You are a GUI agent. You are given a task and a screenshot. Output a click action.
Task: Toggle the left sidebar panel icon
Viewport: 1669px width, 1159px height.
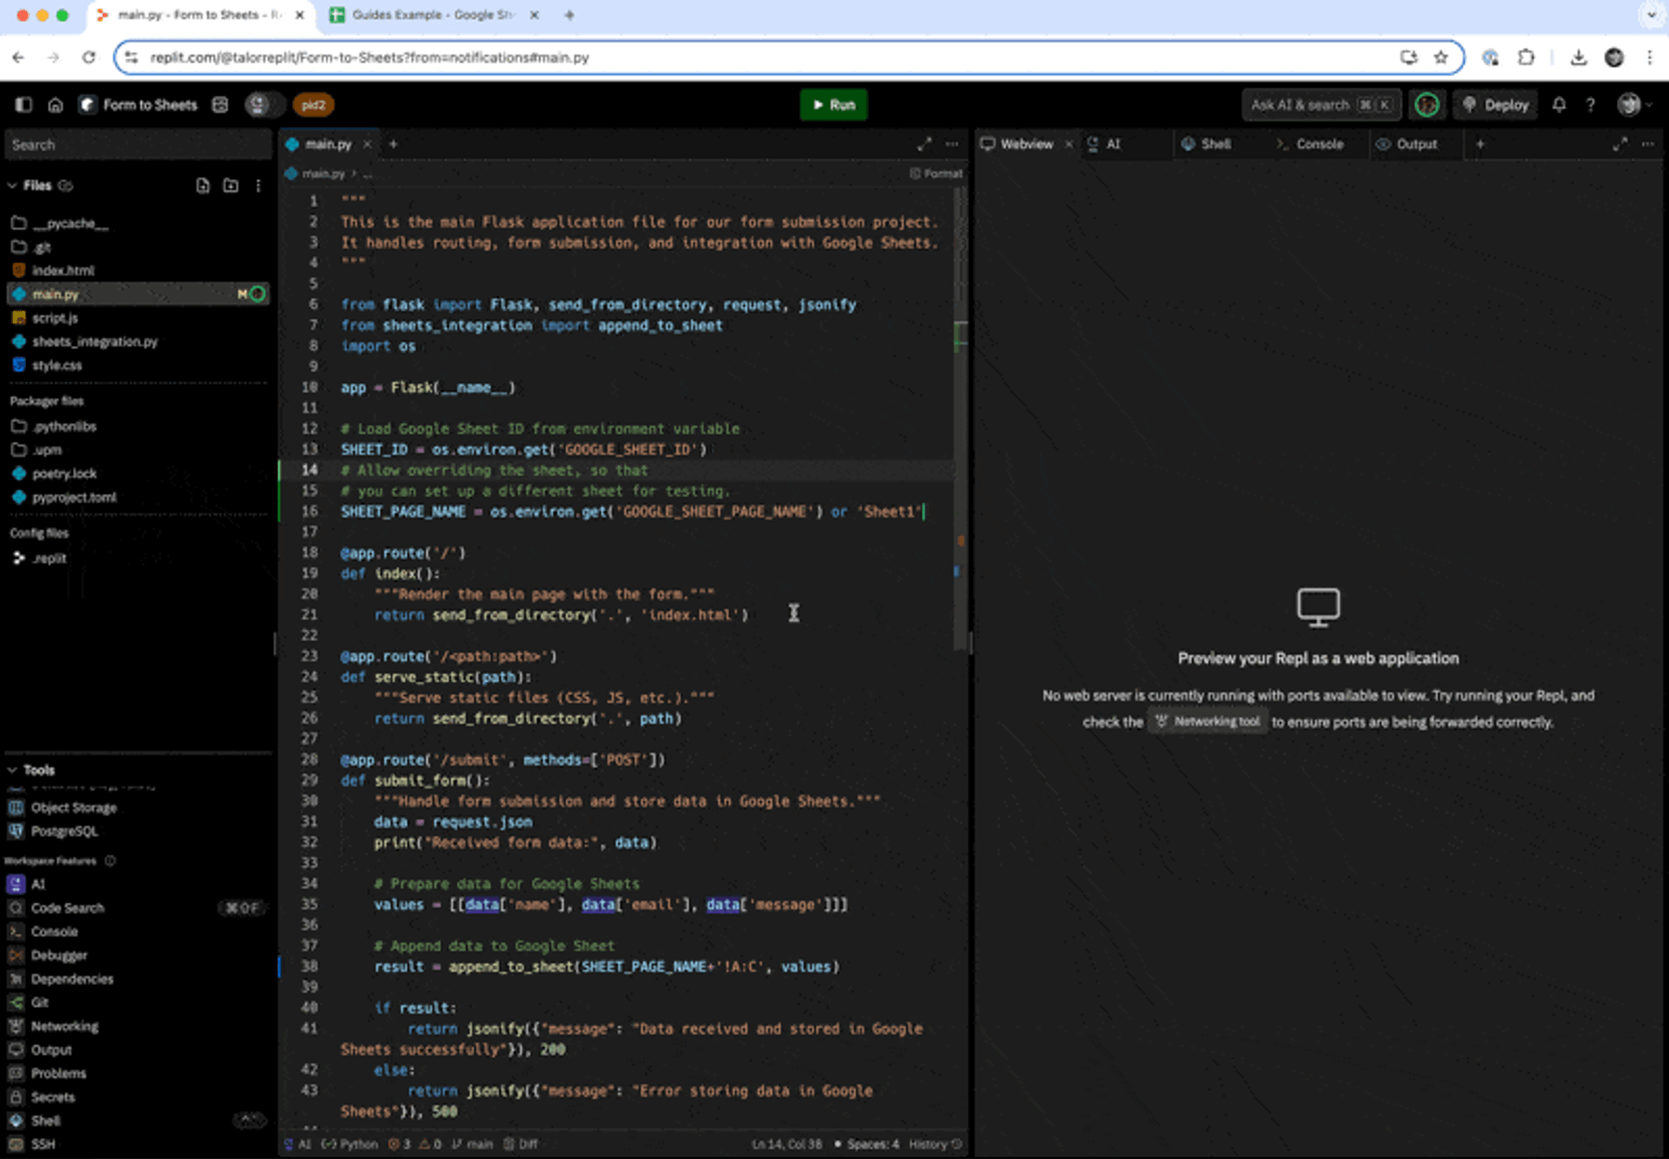[x=23, y=105]
